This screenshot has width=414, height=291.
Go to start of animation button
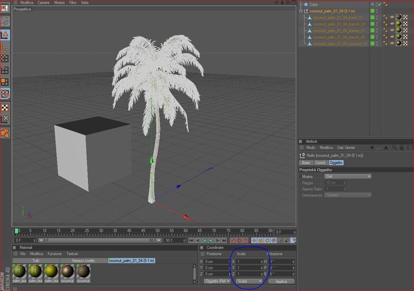coord(191,240)
